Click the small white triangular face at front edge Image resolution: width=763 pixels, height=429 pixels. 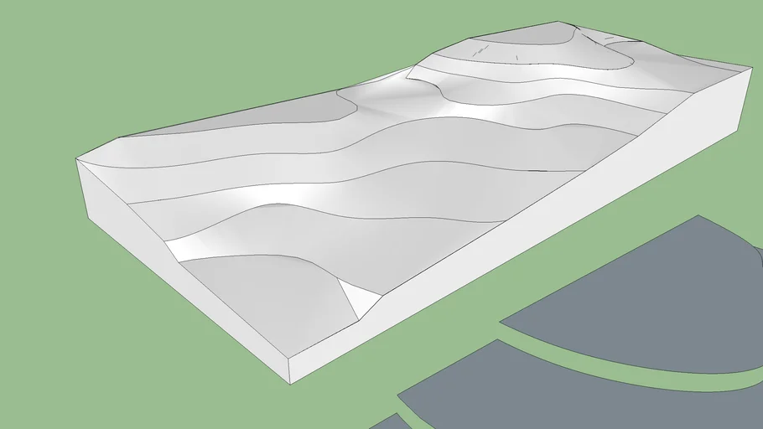[x=356, y=297]
